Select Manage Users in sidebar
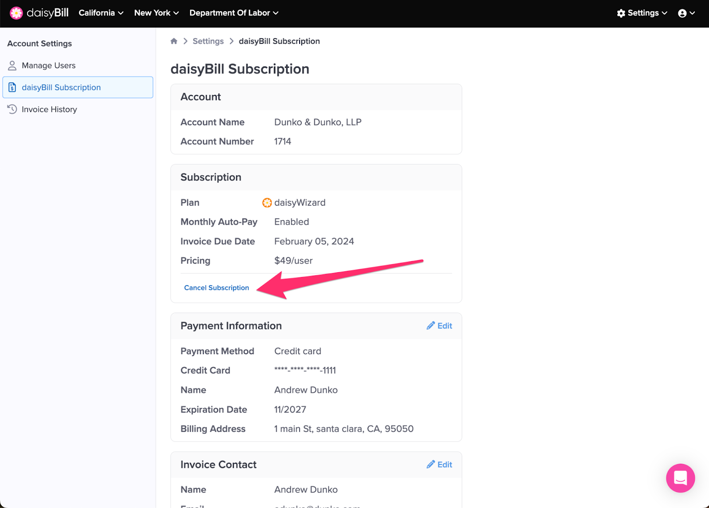This screenshot has width=709, height=508. tap(78, 66)
